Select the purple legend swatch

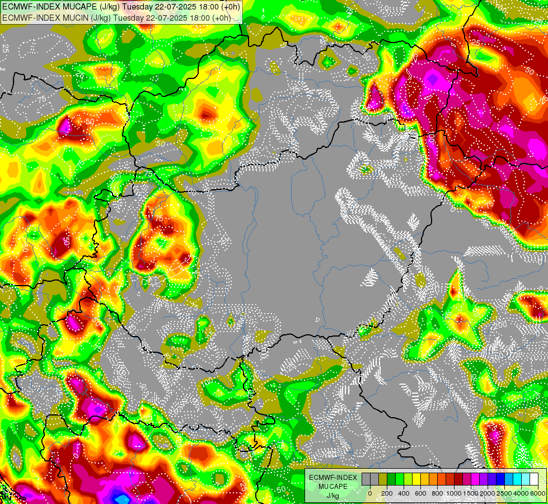coord(484,479)
